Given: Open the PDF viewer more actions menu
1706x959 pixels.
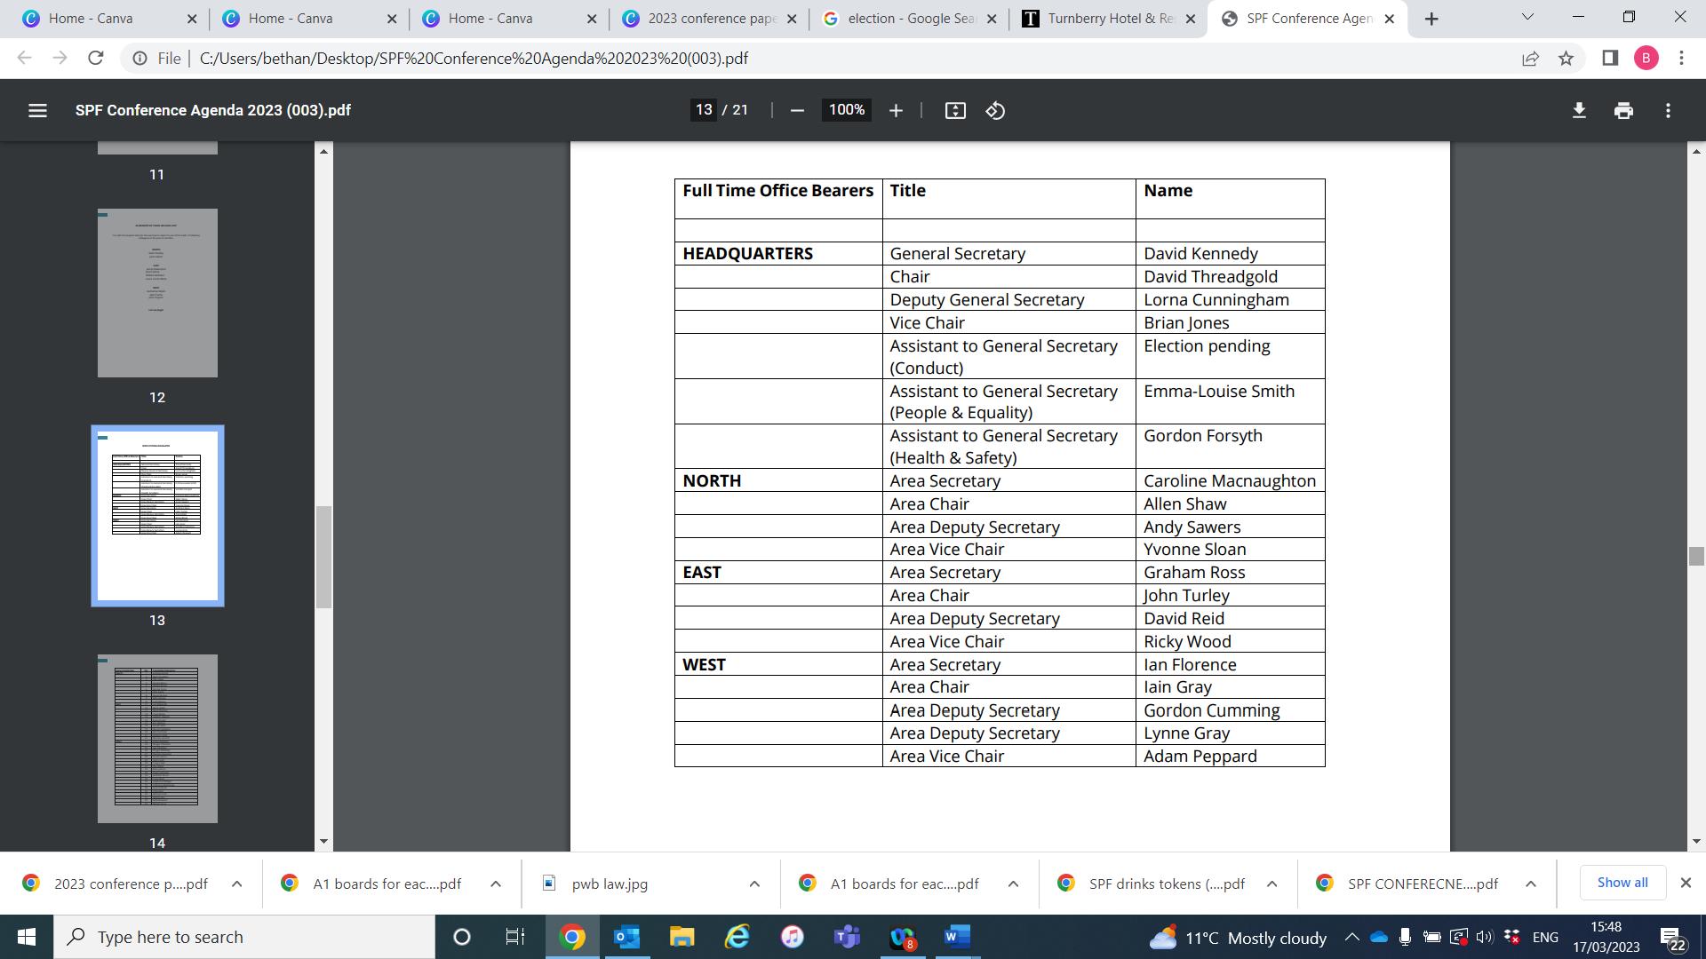Looking at the screenshot, I should click(x=1668, y=110).
